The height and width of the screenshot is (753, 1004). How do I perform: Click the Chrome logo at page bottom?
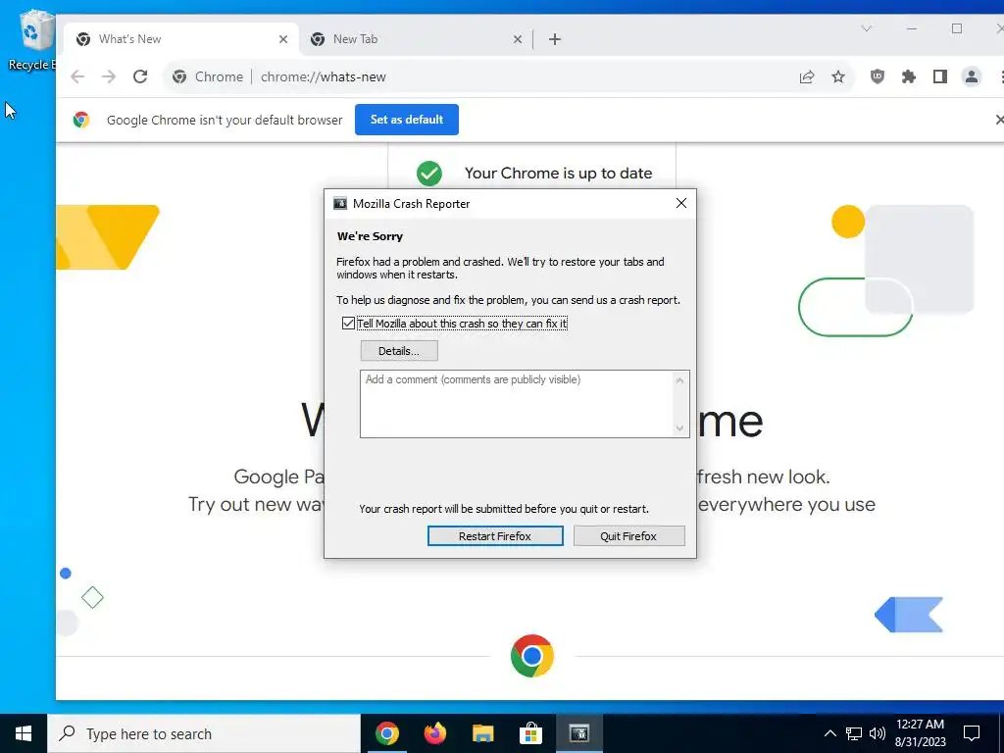tap(532, 656)
